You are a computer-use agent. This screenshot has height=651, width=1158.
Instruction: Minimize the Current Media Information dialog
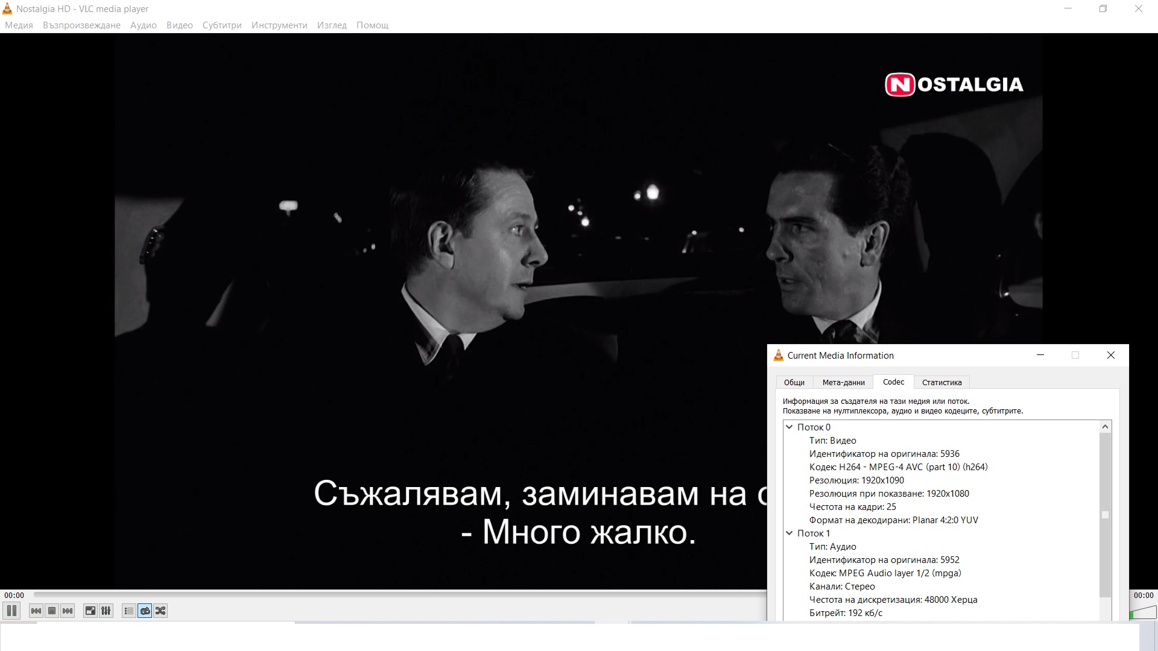point(1040,355)
